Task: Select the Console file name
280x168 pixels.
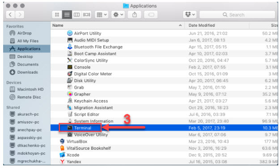Action: (x=82, y=67)
